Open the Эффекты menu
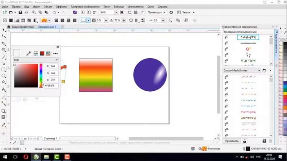 61,7
